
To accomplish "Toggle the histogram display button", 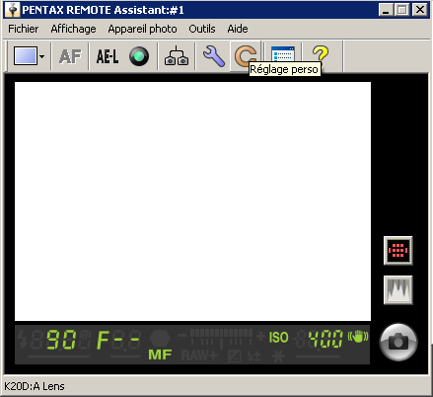I will click(398, 290).
